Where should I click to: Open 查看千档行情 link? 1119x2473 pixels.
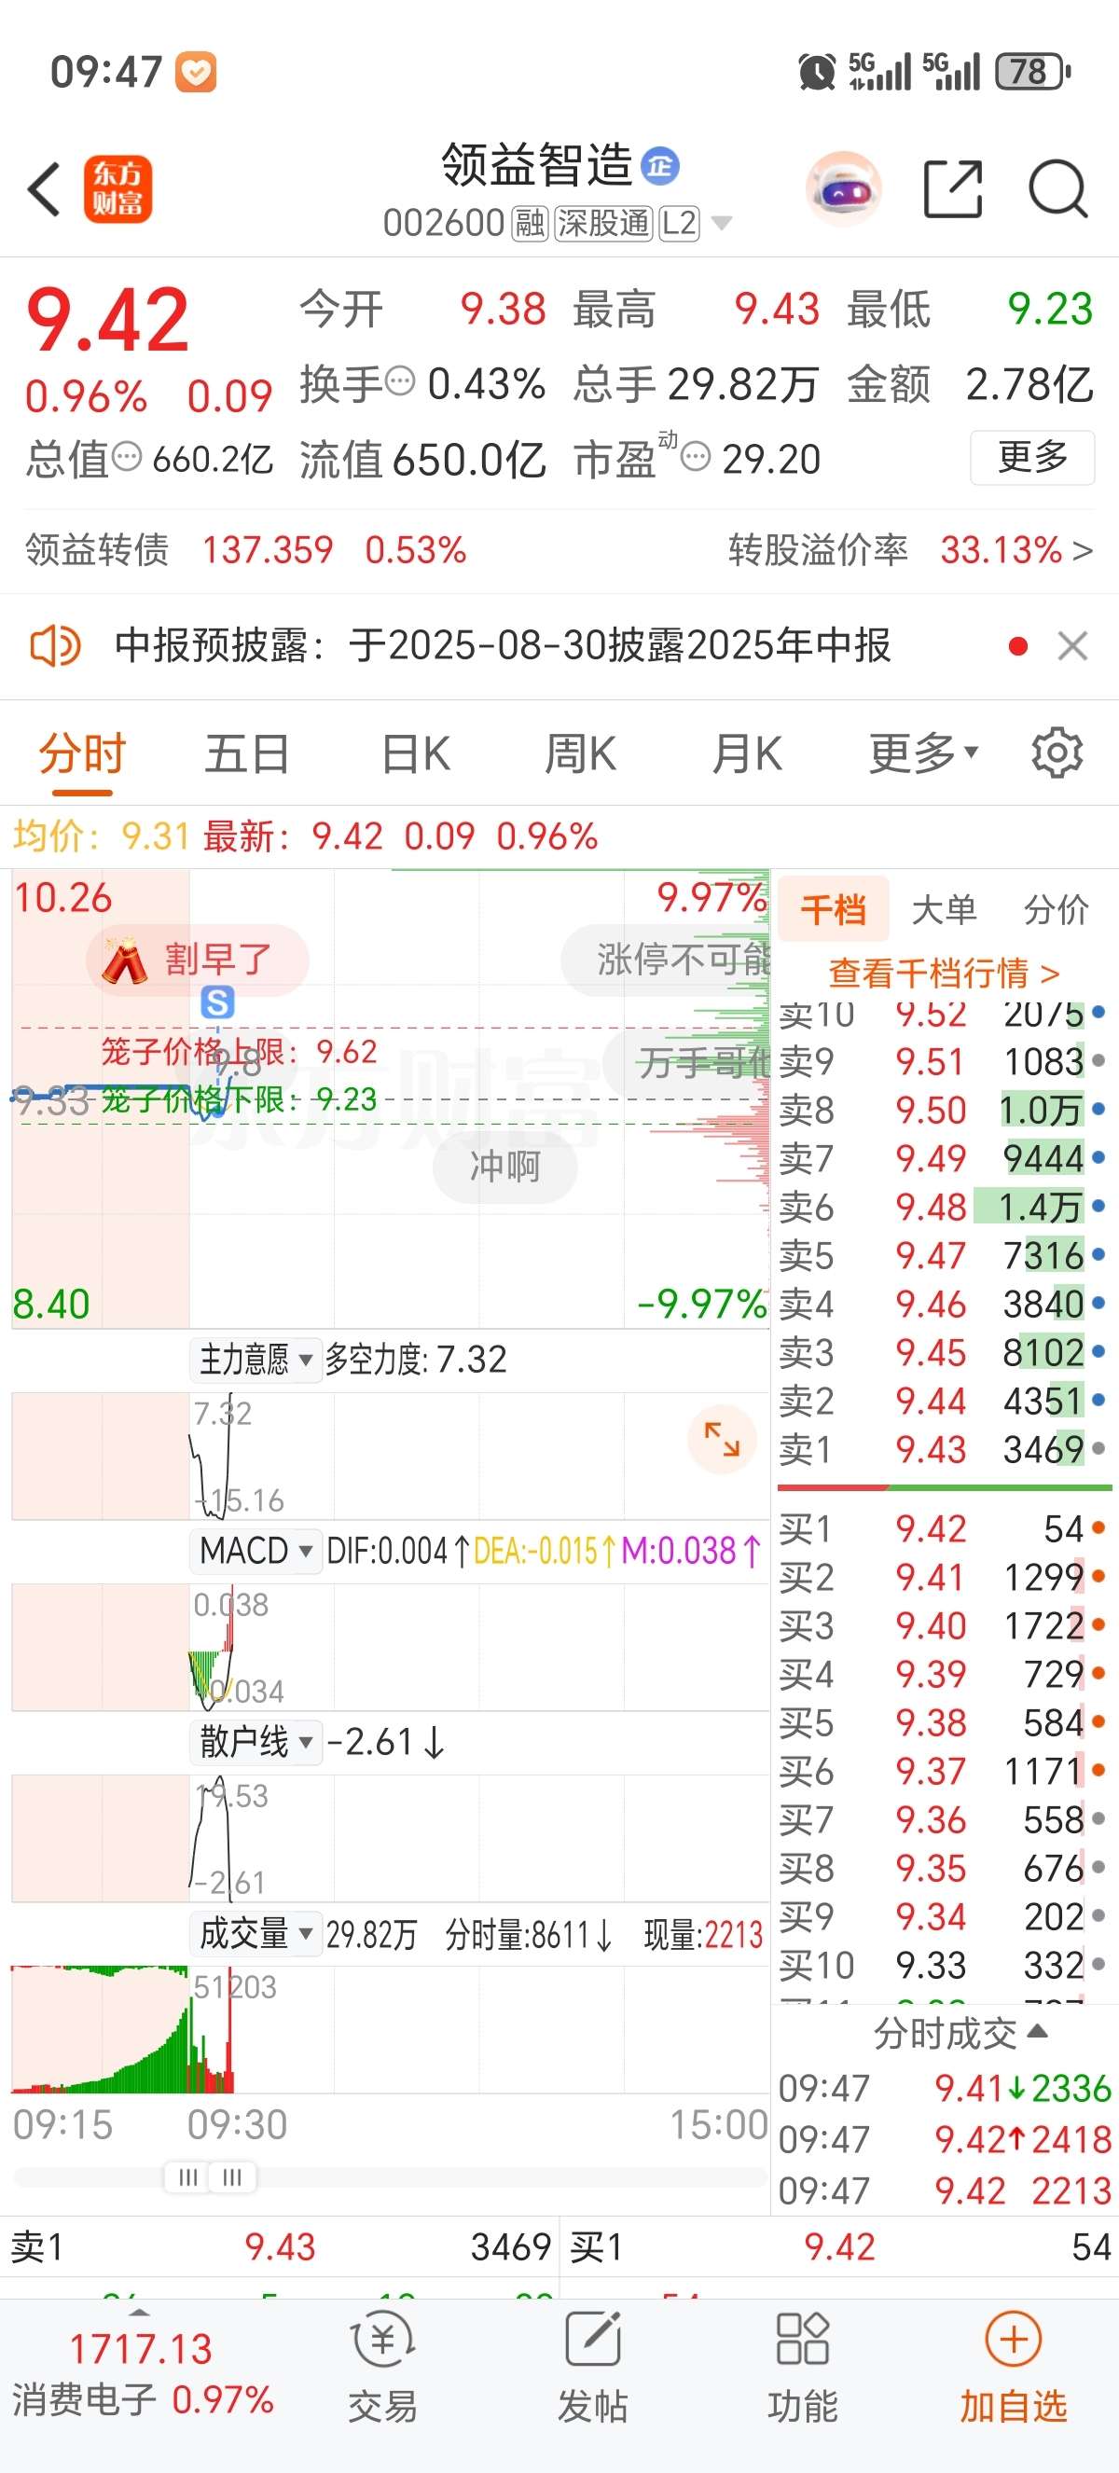(x=945, y=973)
